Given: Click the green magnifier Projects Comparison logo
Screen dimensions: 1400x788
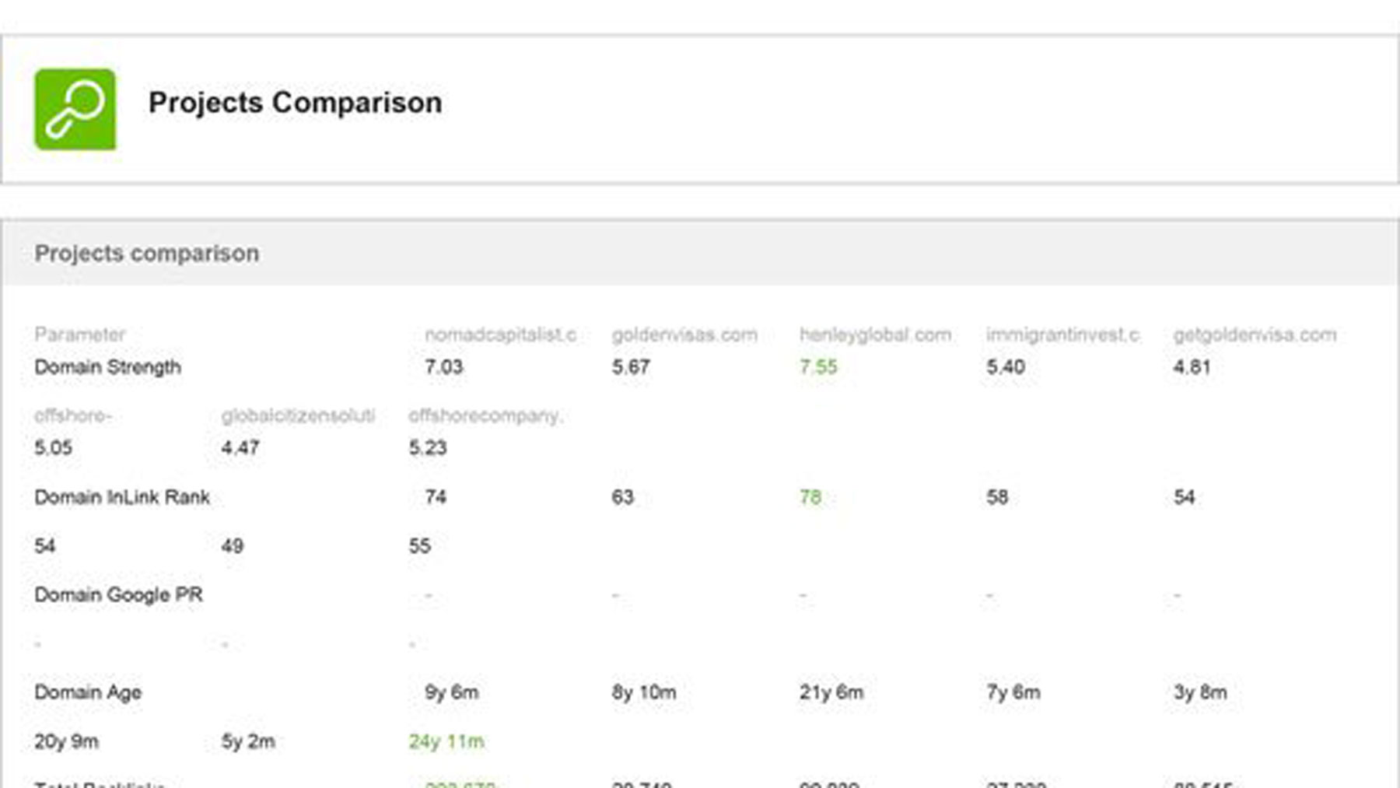Looking at the screenshot, I should pyautogui.click(x=75, y=110).
